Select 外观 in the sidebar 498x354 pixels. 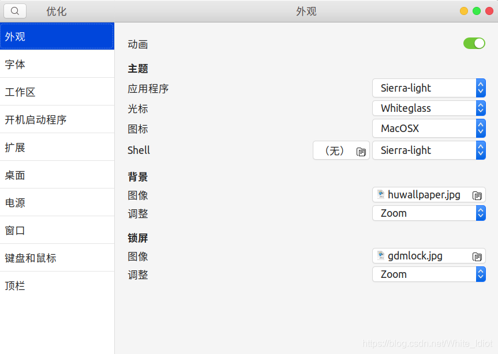(57, 36)
